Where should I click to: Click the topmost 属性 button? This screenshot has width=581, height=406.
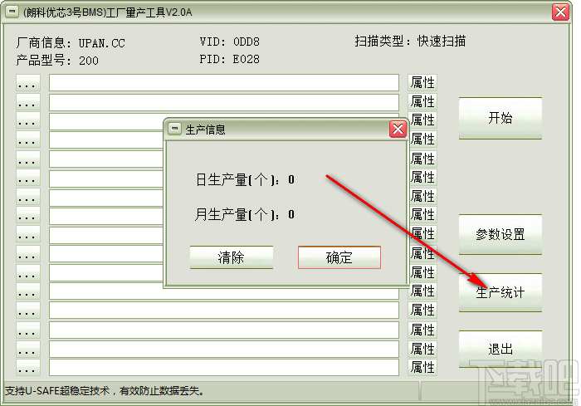pos(422,83)
